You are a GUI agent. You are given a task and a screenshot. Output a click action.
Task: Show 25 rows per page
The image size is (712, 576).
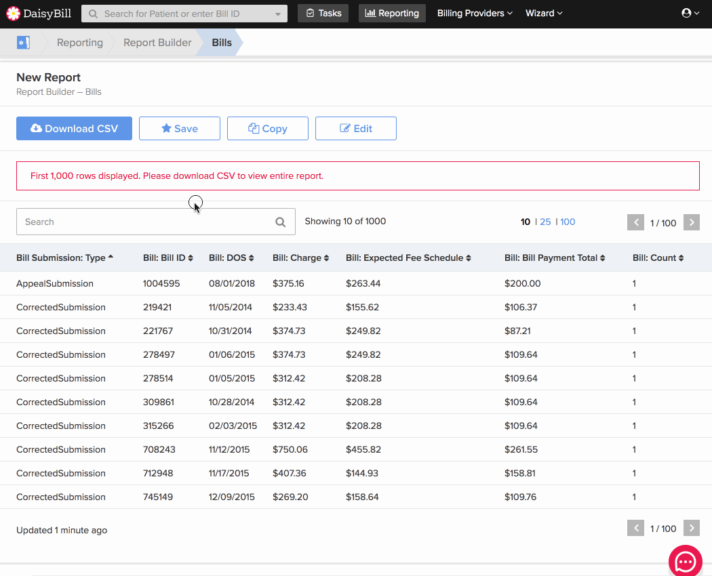coord(545,222)
